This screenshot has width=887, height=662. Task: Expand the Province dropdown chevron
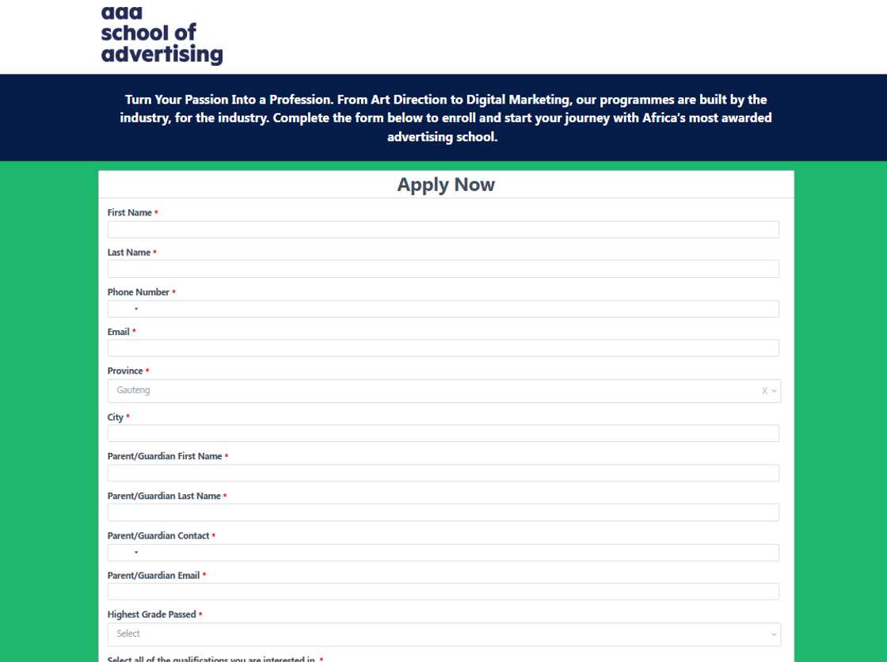click(x=772, y=390)
